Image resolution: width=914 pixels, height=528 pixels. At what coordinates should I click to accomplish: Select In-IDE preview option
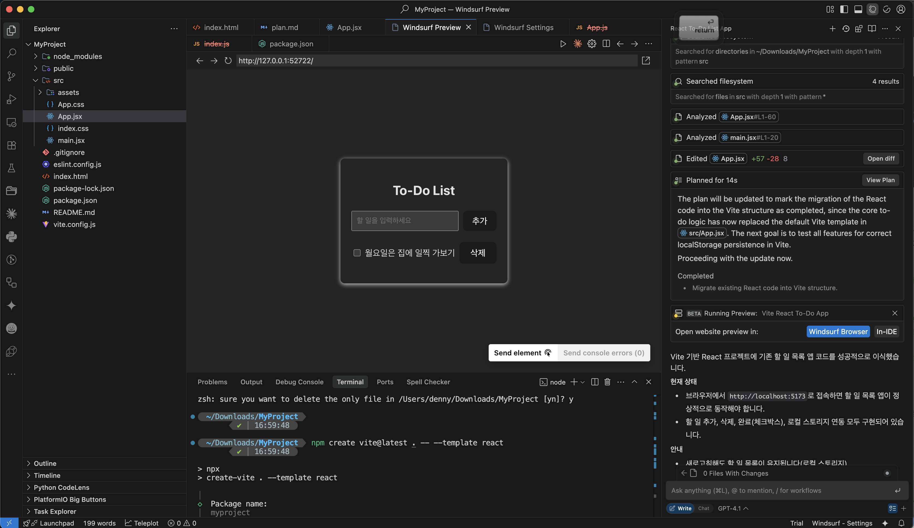[886, 331]
